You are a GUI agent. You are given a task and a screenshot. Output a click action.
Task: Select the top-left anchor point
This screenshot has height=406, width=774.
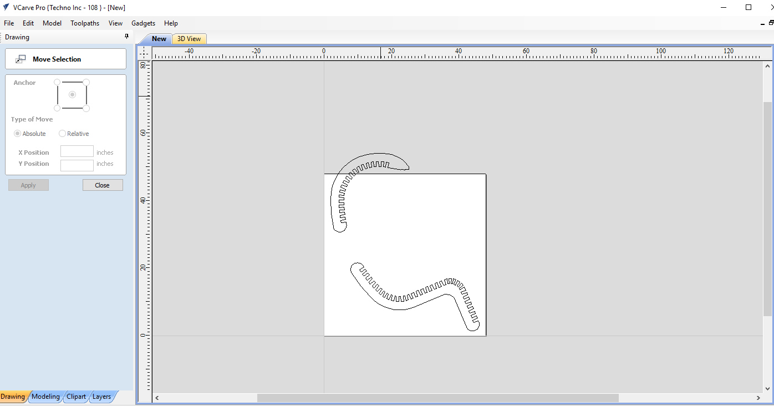[57, 82]
